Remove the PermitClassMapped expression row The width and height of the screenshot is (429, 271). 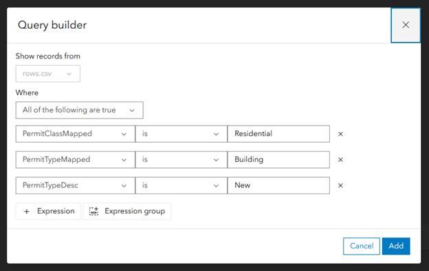coord(340,134)
